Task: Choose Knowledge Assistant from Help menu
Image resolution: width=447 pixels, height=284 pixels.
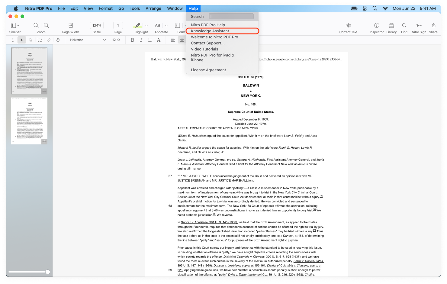Action: (210, 31)
